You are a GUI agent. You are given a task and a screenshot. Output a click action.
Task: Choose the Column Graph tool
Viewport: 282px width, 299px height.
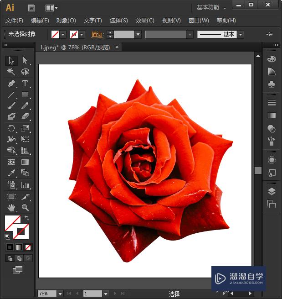click(25, 185)
